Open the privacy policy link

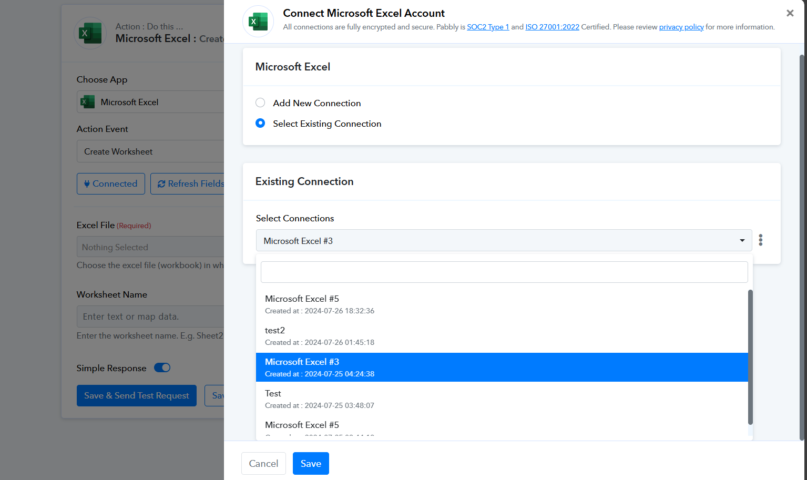pyautogui.click(x=681, y=27)
